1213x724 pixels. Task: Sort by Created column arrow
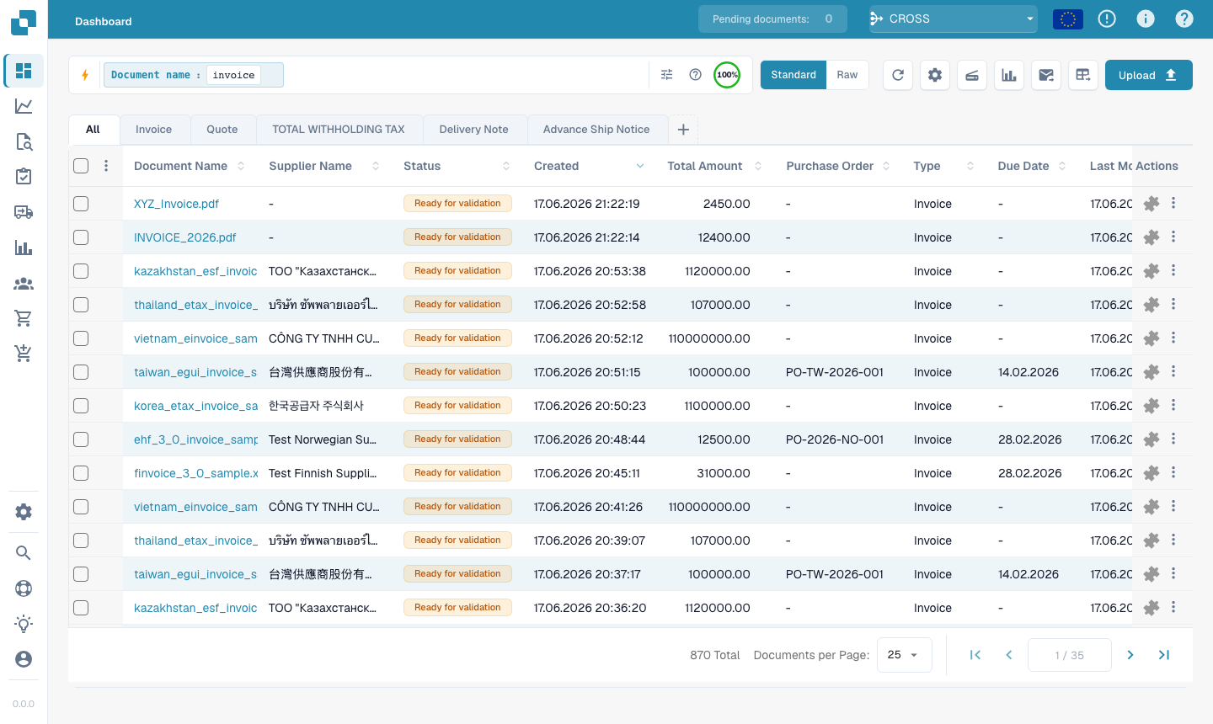coord(640,166)
